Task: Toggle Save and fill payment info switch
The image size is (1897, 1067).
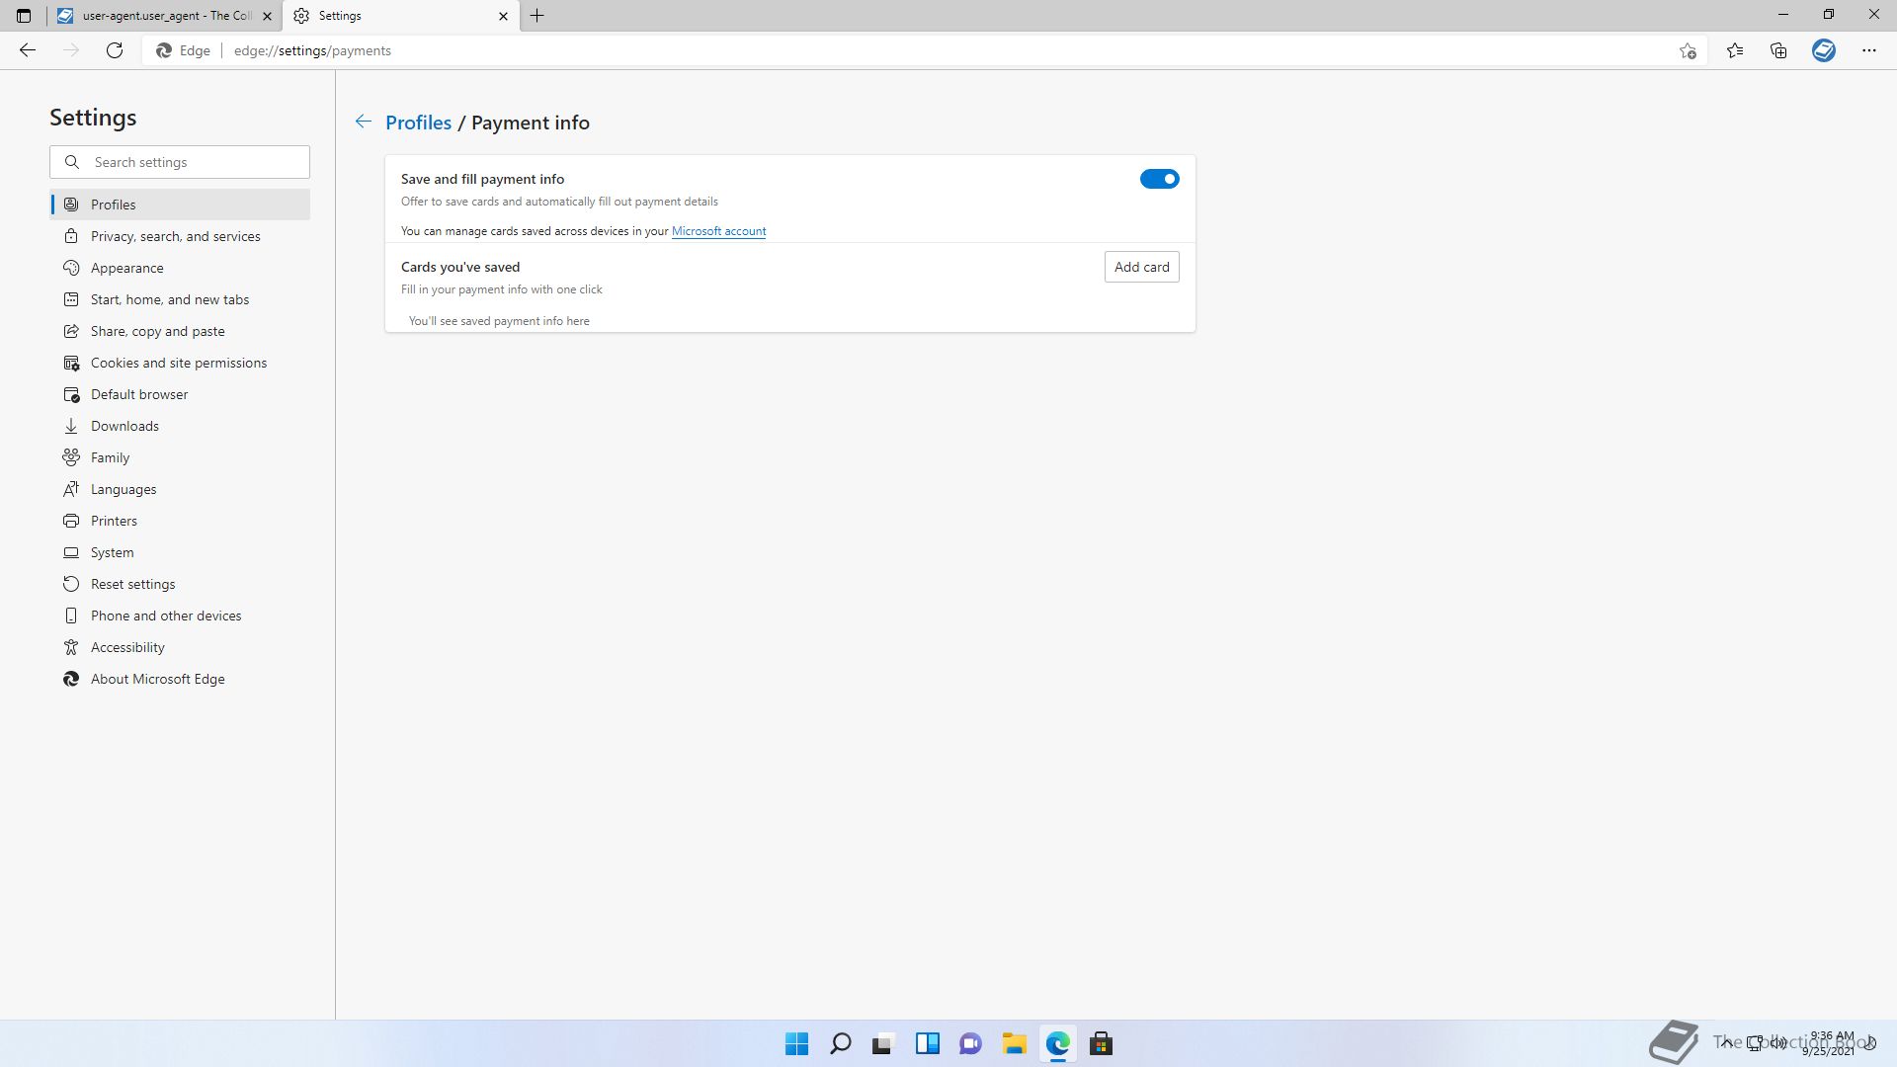Action: 1159,179
